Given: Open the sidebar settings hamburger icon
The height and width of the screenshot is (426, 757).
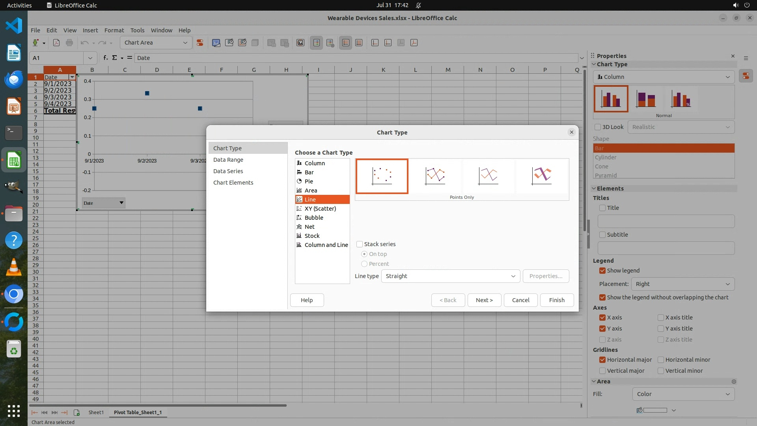Looking at the screenshot, I should point(746,58).
